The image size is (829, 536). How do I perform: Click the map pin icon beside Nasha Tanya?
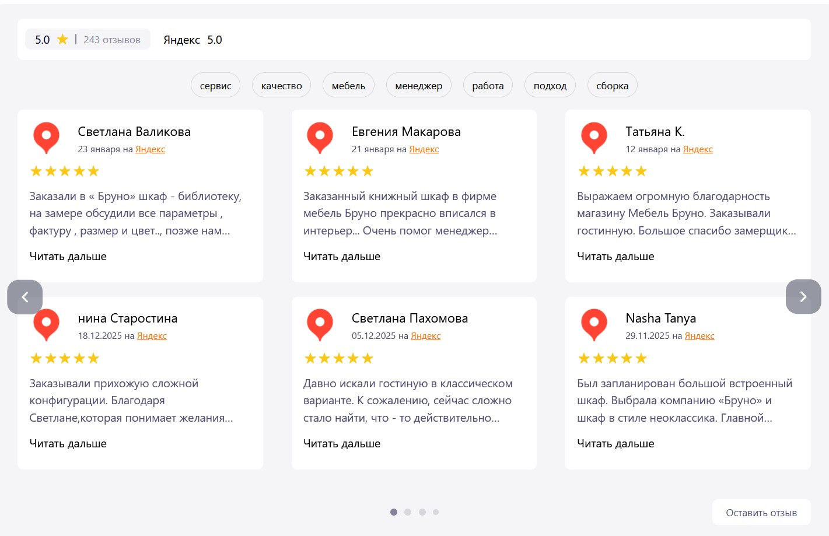point(594,324)
